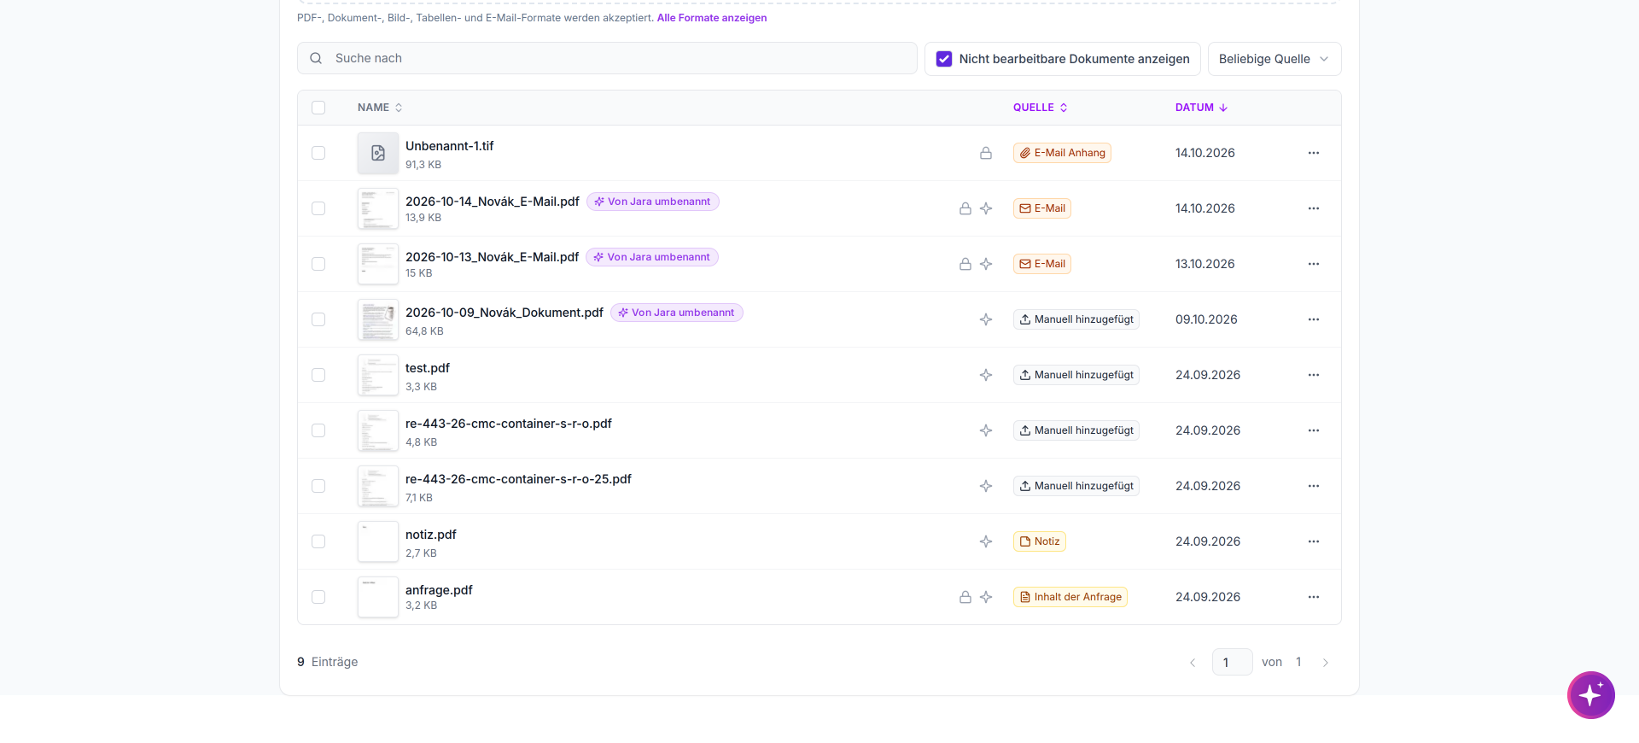Screen dimensions: 1639x743
Task: Click Von Jara umbenannt badge on 2026-10-09 file
Action: point(677,313)
